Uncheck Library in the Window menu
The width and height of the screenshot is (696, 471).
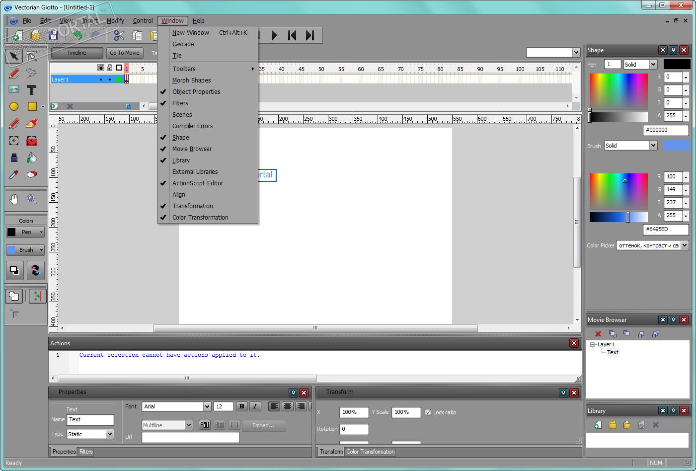click(208, 160)
